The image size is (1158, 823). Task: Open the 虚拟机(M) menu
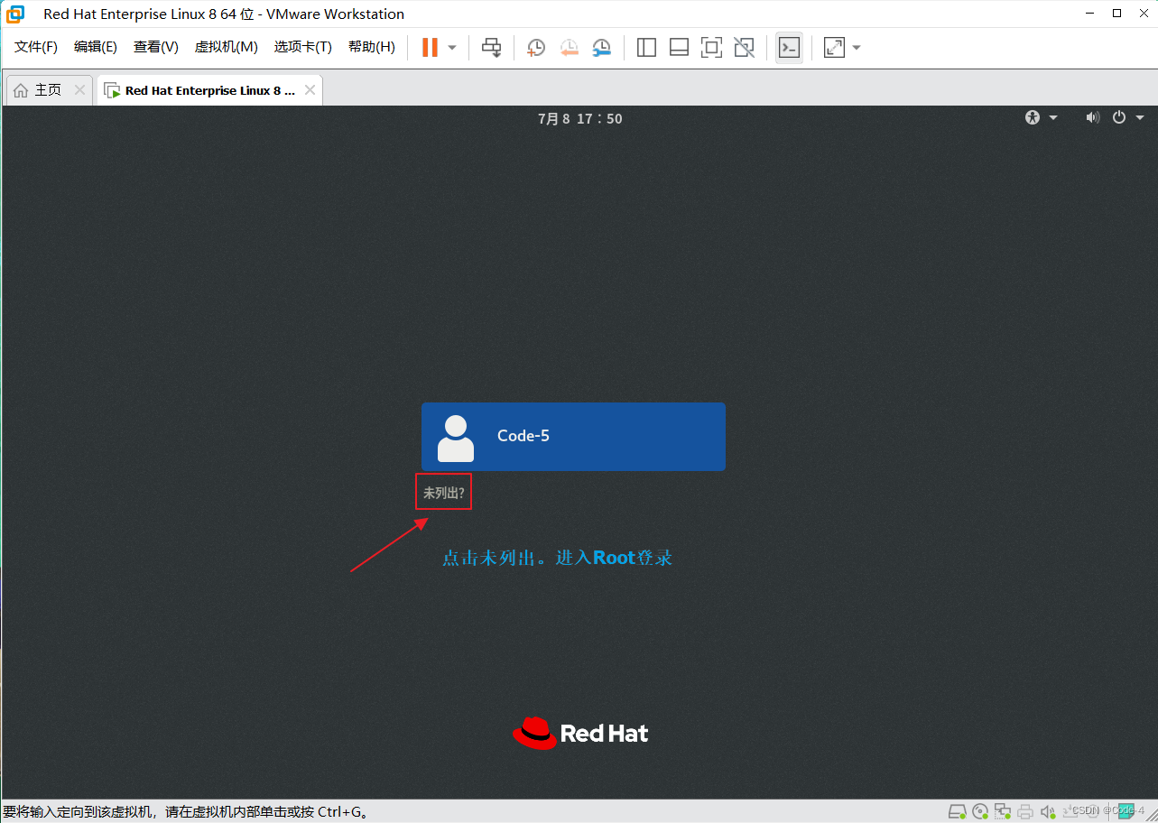[227, 47]
